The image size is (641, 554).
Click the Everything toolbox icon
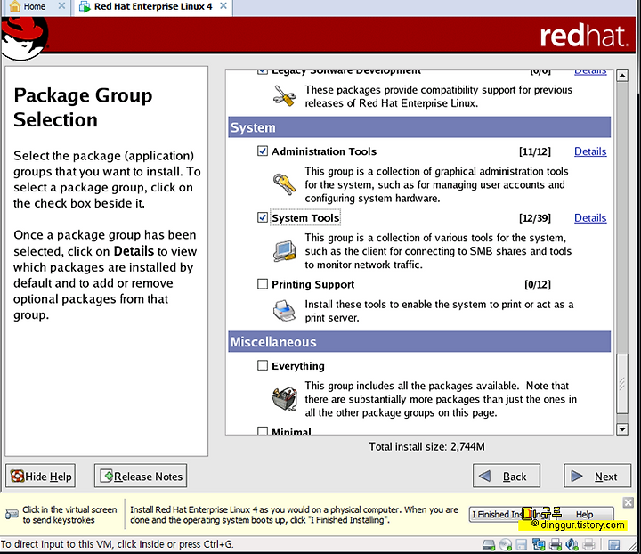285,398
